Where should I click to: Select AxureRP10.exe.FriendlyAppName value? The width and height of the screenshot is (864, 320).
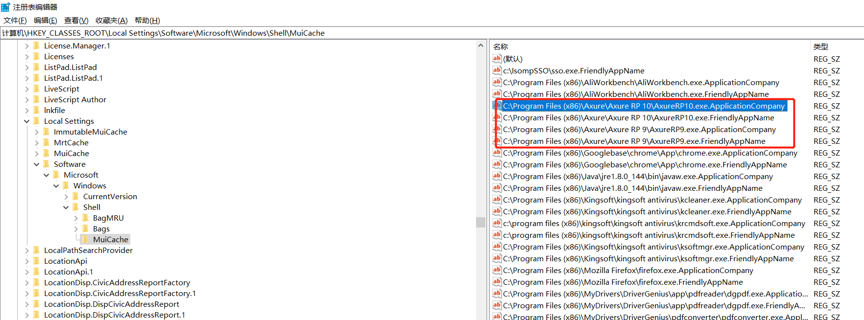tap(639, 118)
